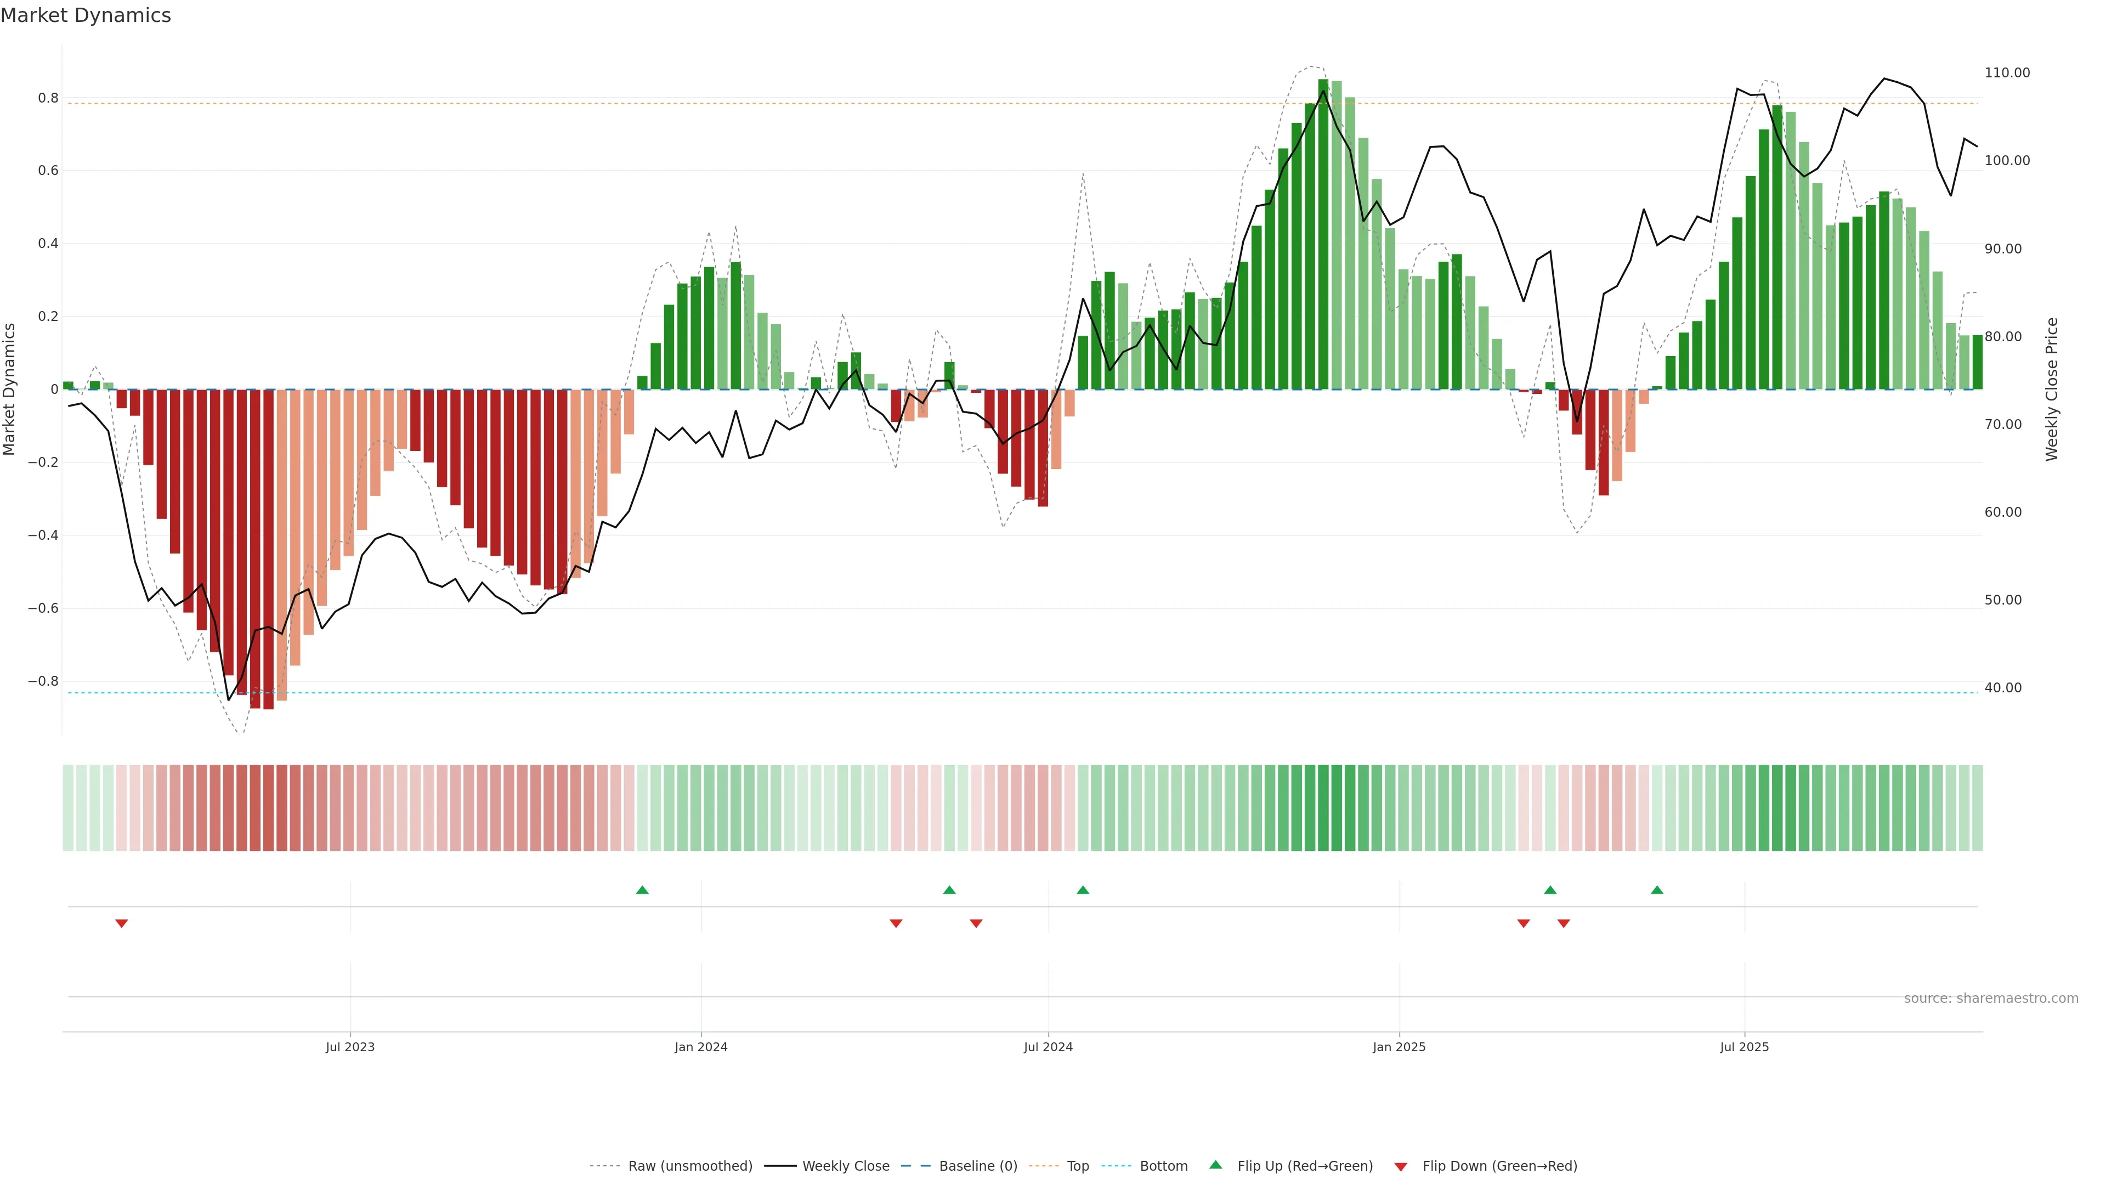Screen dimensions: 2106x1185
Task: Click the green flip-up marker after Jul 2024
Action: (1083, 890)
